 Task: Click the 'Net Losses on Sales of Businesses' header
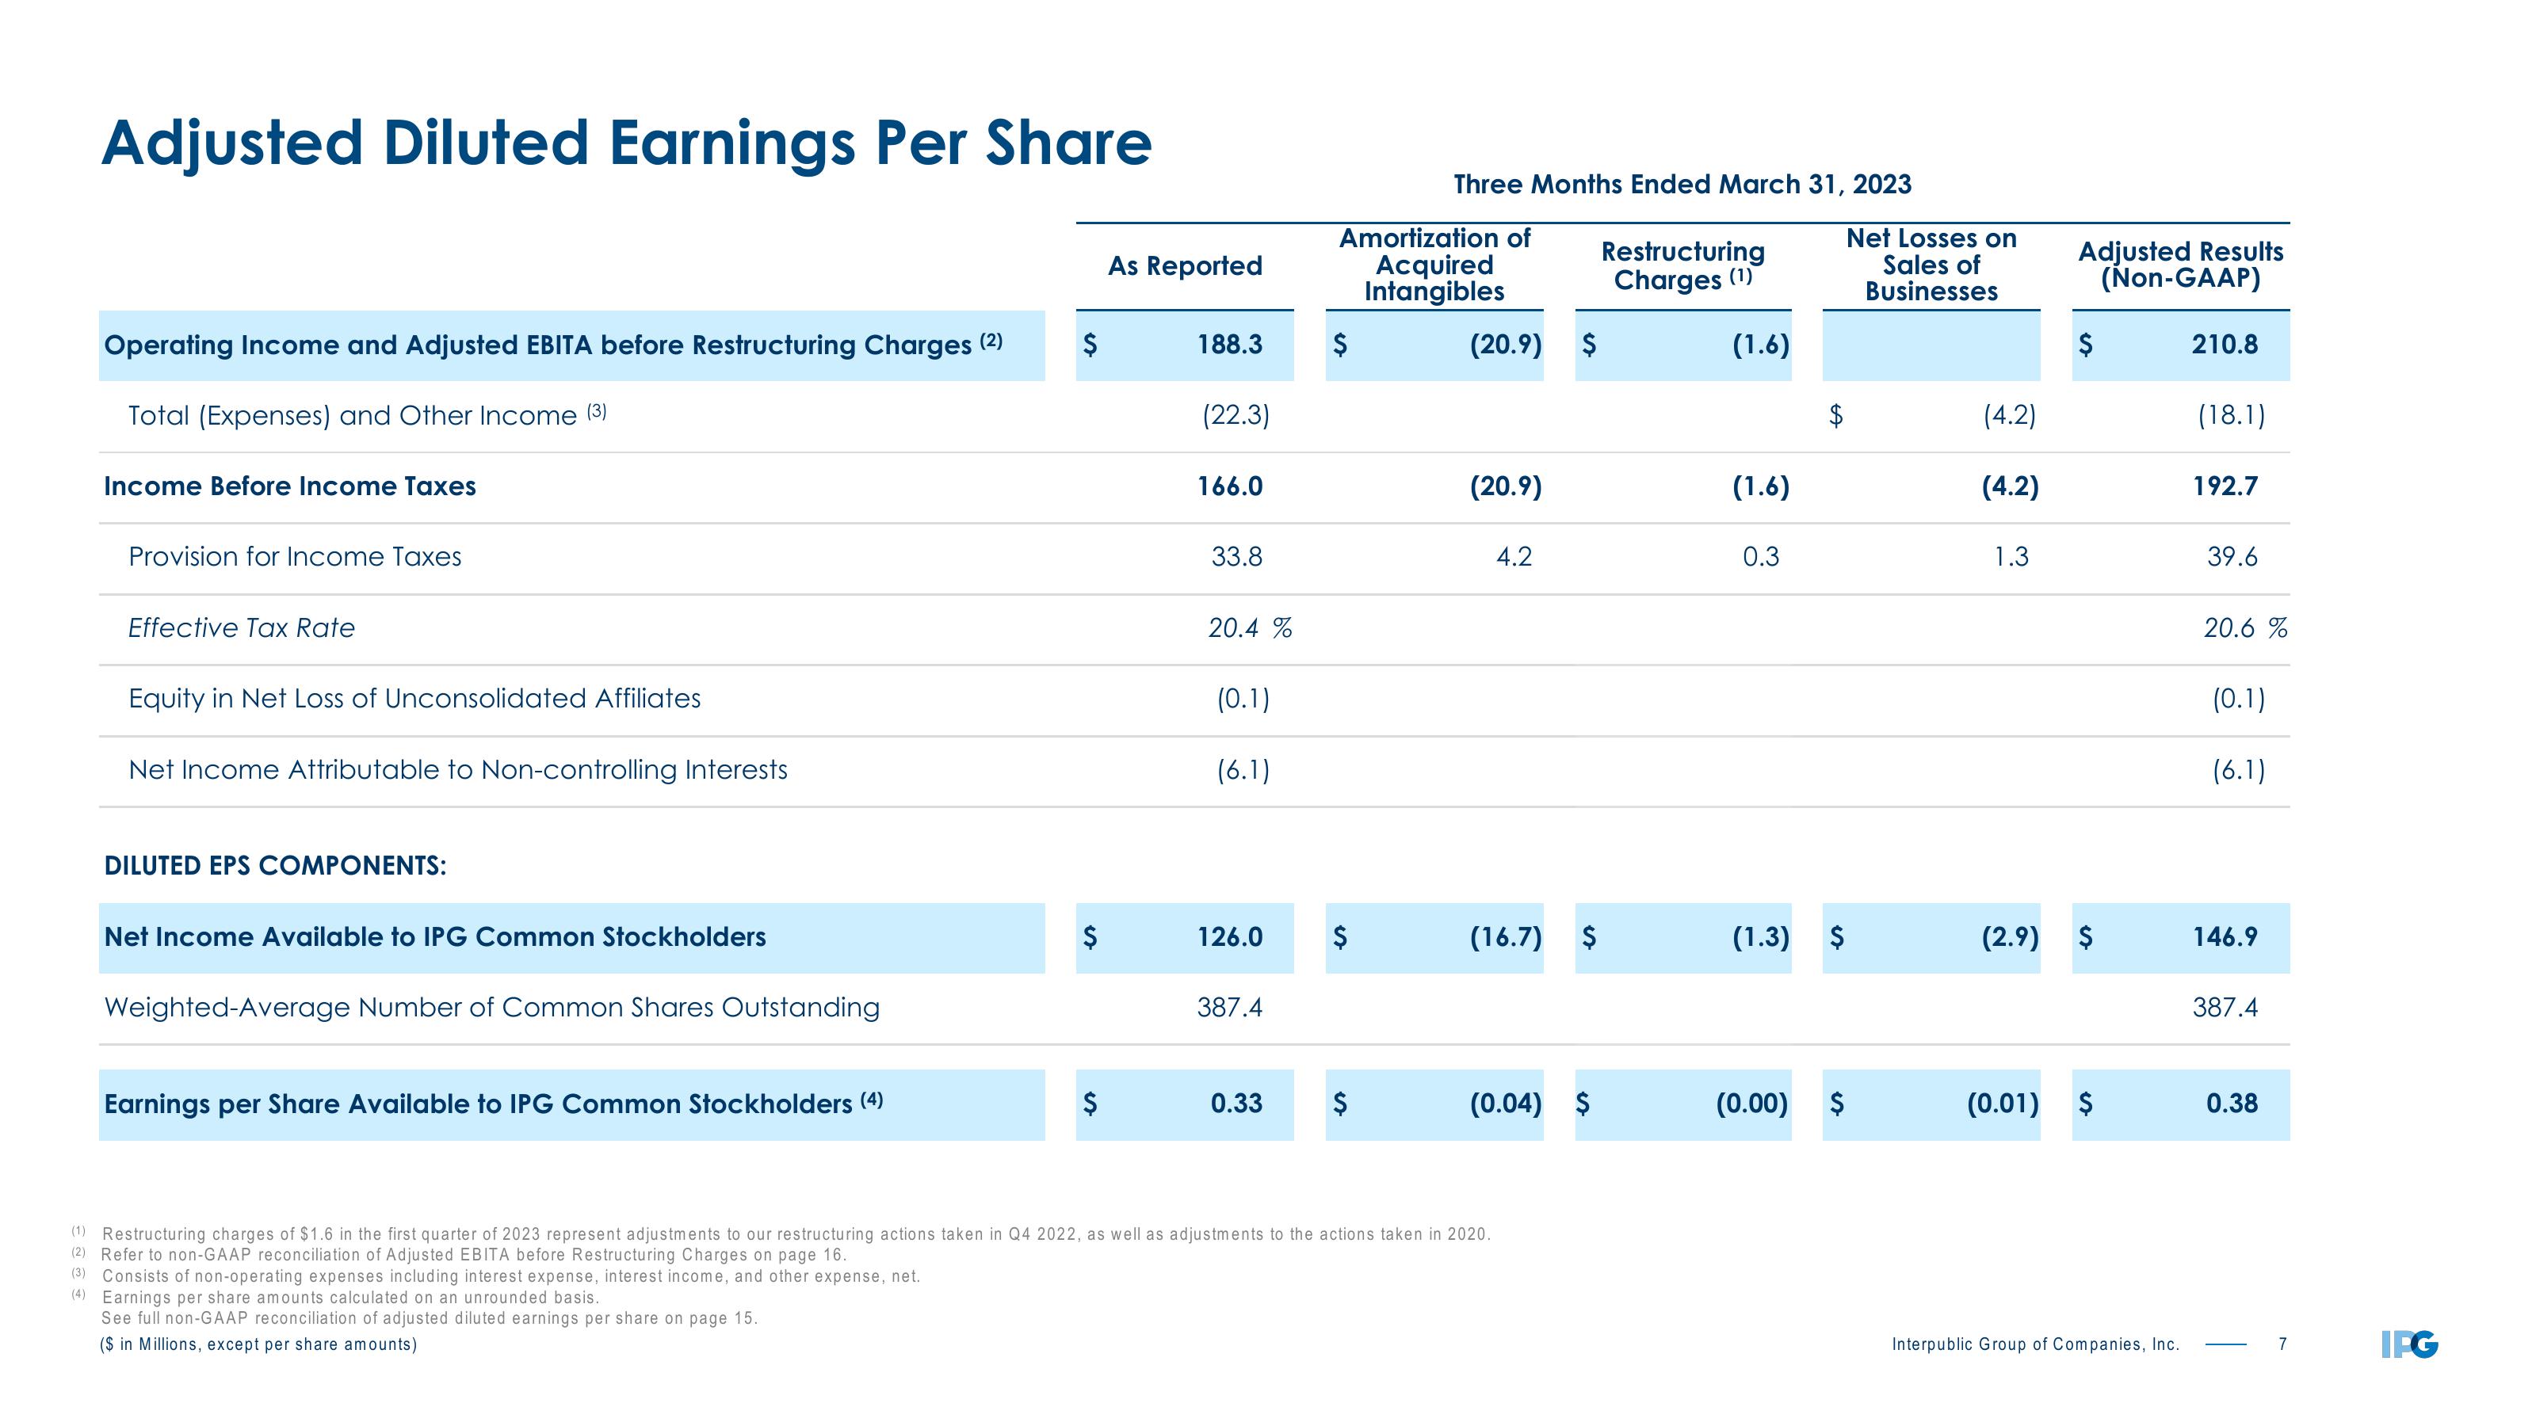[x=1931, y=265]
